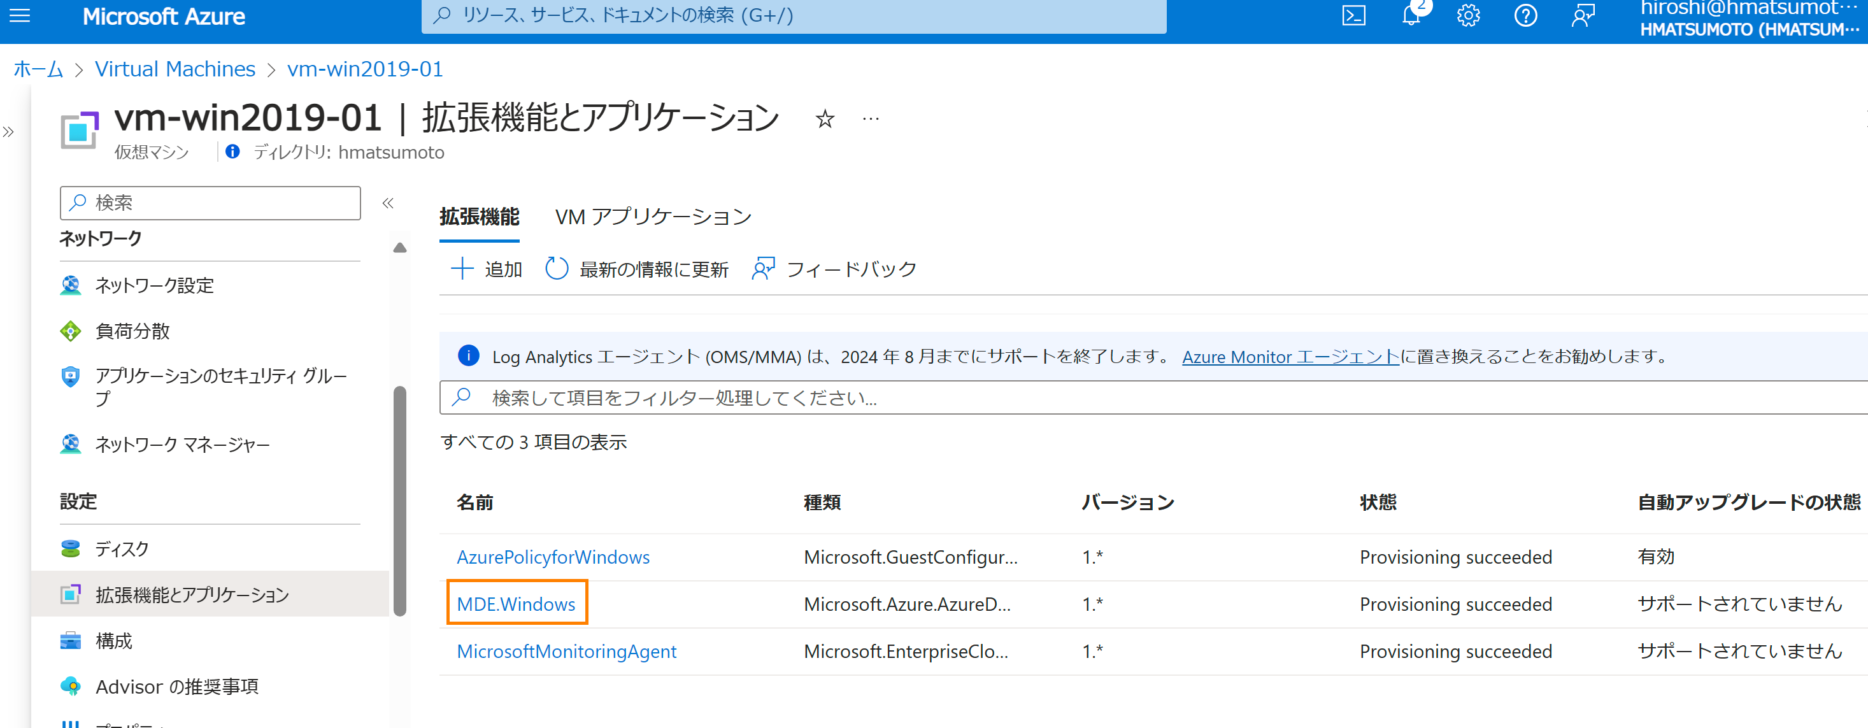
Task: Open the MDE.Windows extension link
Action: [x=516, y=604]
